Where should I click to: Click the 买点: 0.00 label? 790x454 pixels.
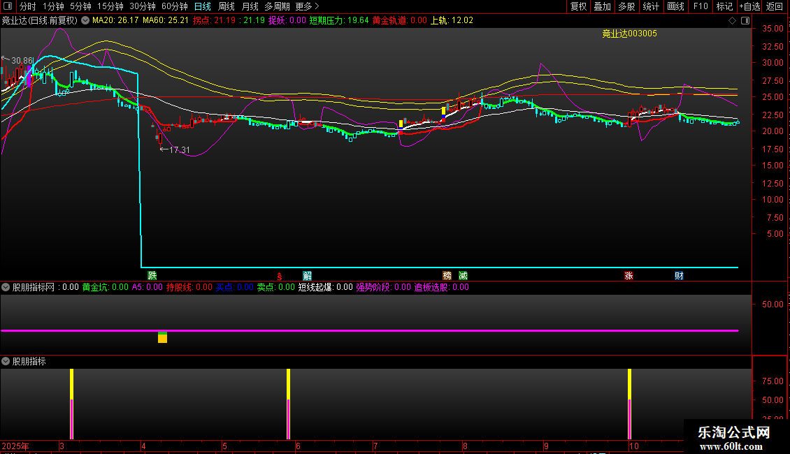click(x=235, y=287)
